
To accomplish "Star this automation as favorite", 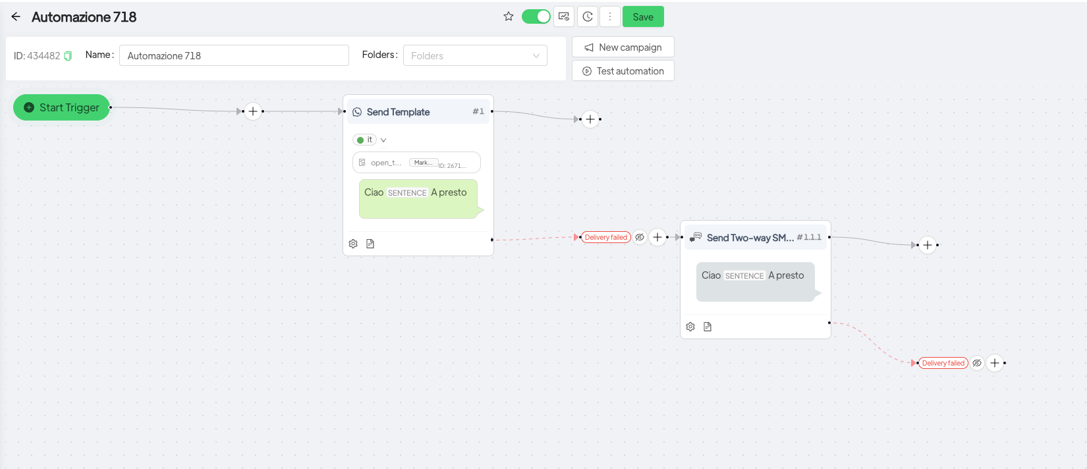I will (x=508, y=16).
